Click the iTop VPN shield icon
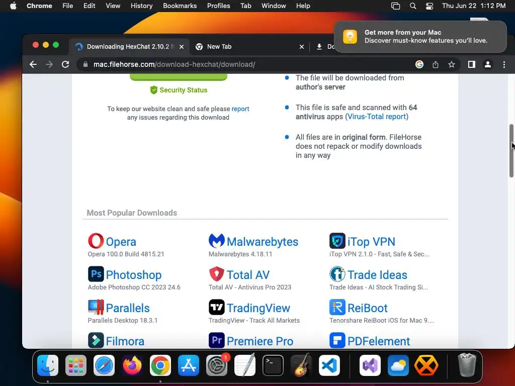This screenshot has height=386, width=515. pos(337,241)
